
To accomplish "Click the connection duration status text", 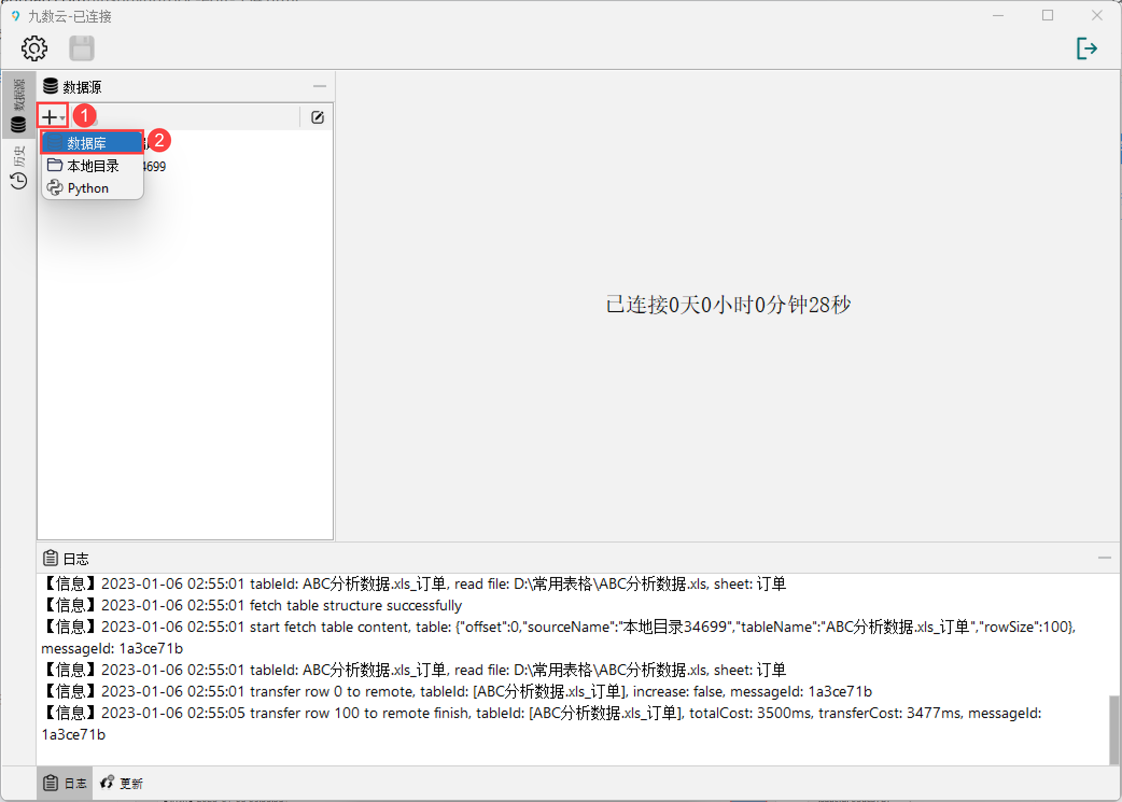I will (x=728, y=305).
